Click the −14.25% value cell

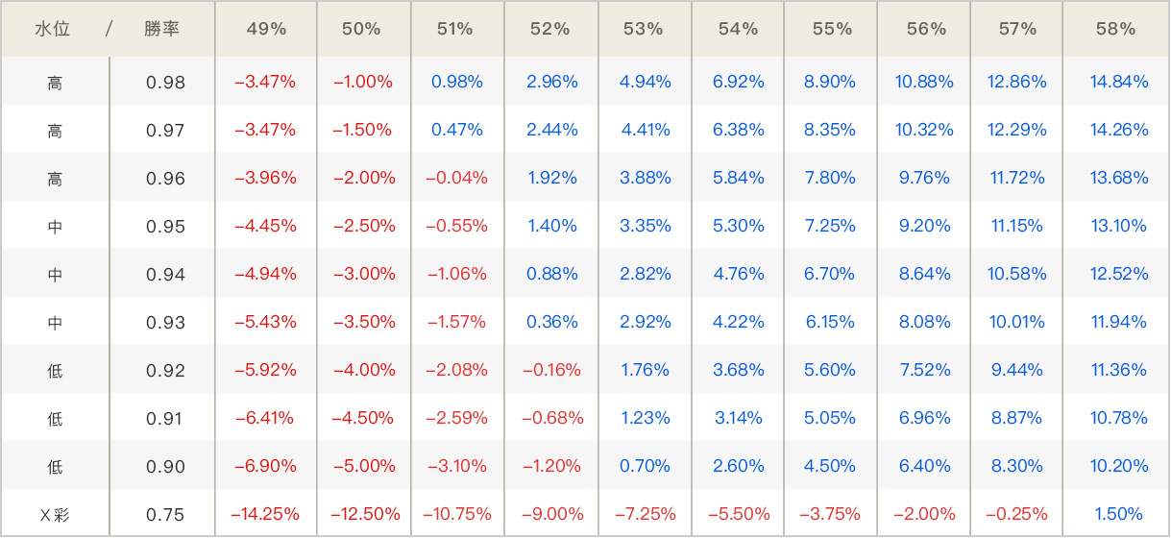(265, 514)
